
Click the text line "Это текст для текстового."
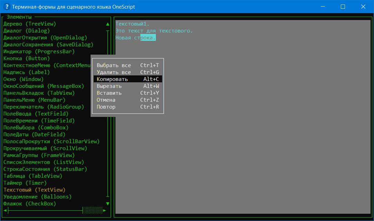click(x=154, y=31)
